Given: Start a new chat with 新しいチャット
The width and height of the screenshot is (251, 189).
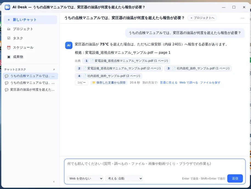Looking at the screenshot, I should click(30, 20).
